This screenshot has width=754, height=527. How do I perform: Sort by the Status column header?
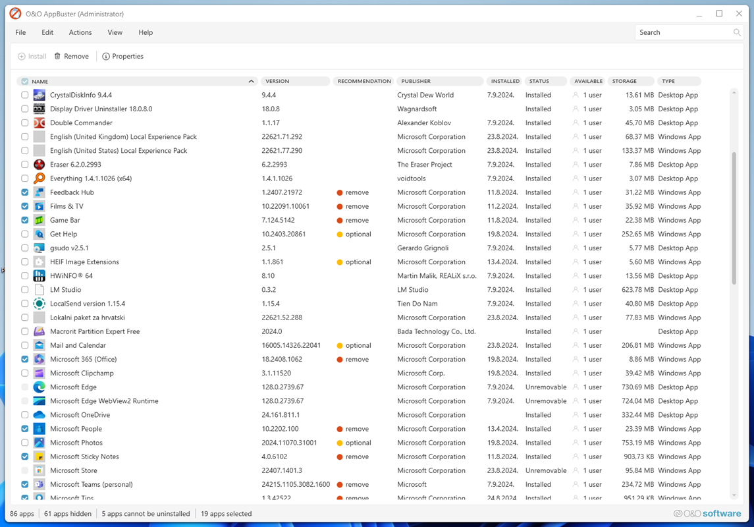[x=545, y=81]
